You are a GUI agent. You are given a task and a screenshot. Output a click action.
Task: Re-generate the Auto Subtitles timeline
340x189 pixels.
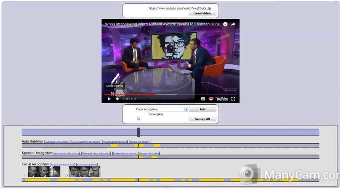115,142
